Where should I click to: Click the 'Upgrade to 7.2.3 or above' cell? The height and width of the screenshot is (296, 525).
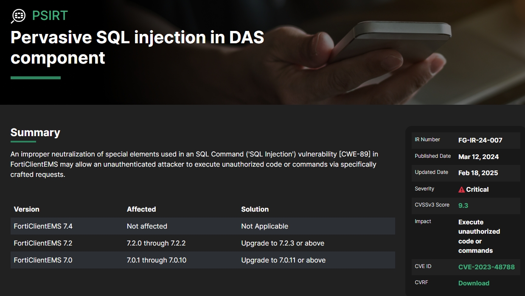(283, 243)
